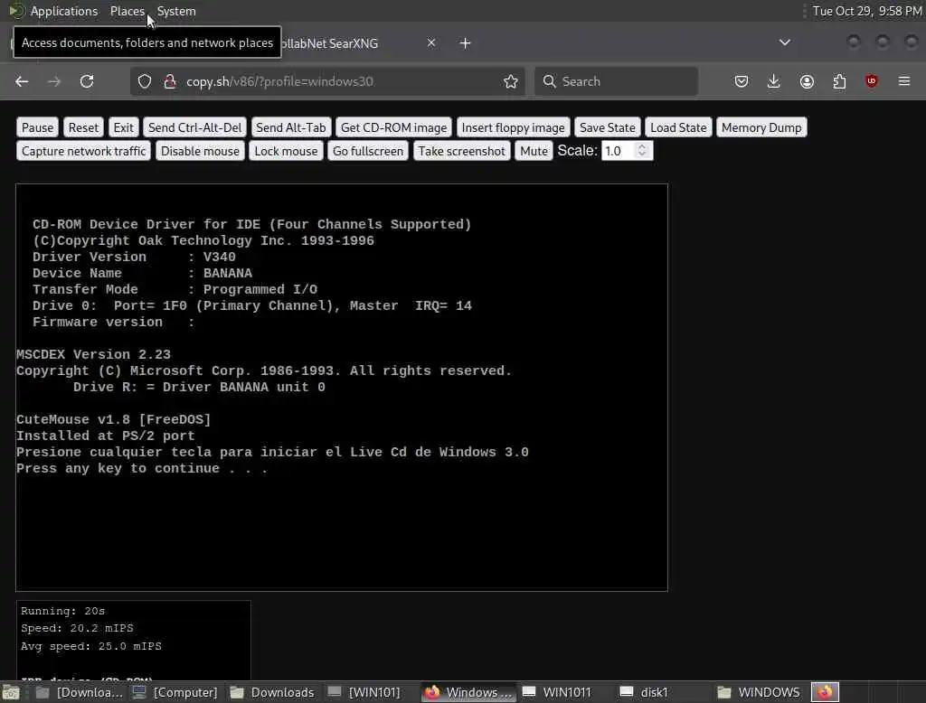Click the Firefox icon at taskbar right end
This screenshot has width=926, height=703.
click(825, 692)
